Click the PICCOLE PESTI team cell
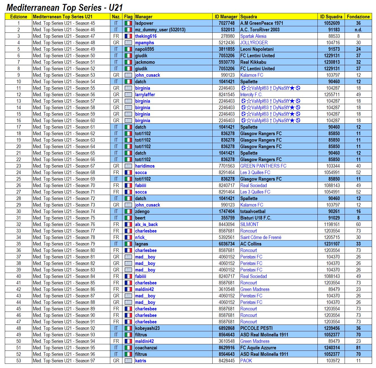 (278, 328)
